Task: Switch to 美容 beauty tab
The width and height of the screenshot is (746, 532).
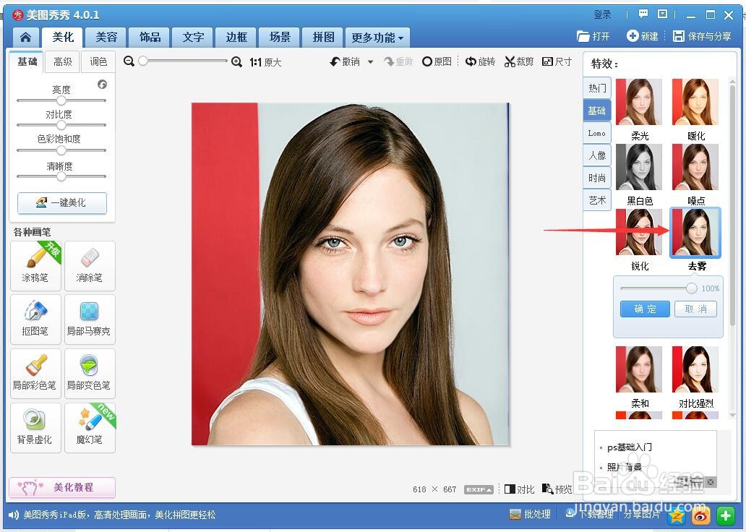Action: 106,37
